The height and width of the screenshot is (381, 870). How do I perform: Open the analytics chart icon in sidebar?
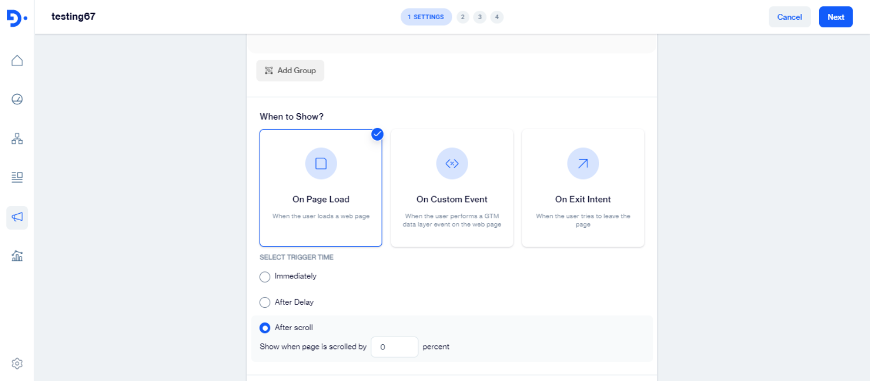point(17,256)
